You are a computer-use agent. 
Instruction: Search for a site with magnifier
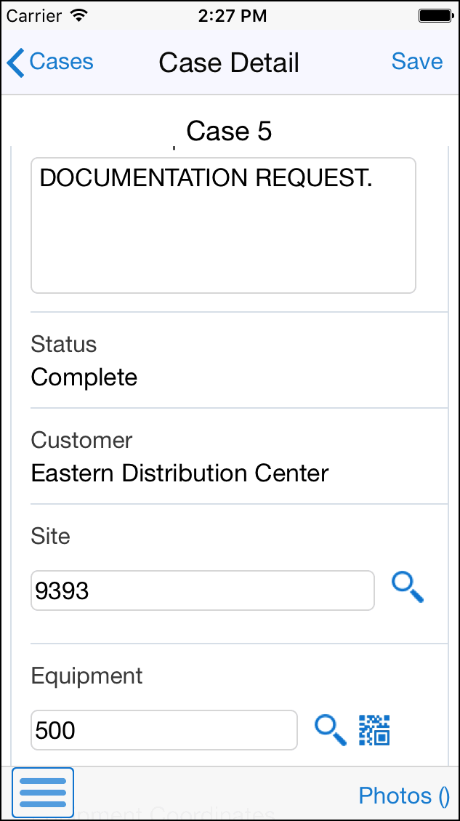coord(408,587)
